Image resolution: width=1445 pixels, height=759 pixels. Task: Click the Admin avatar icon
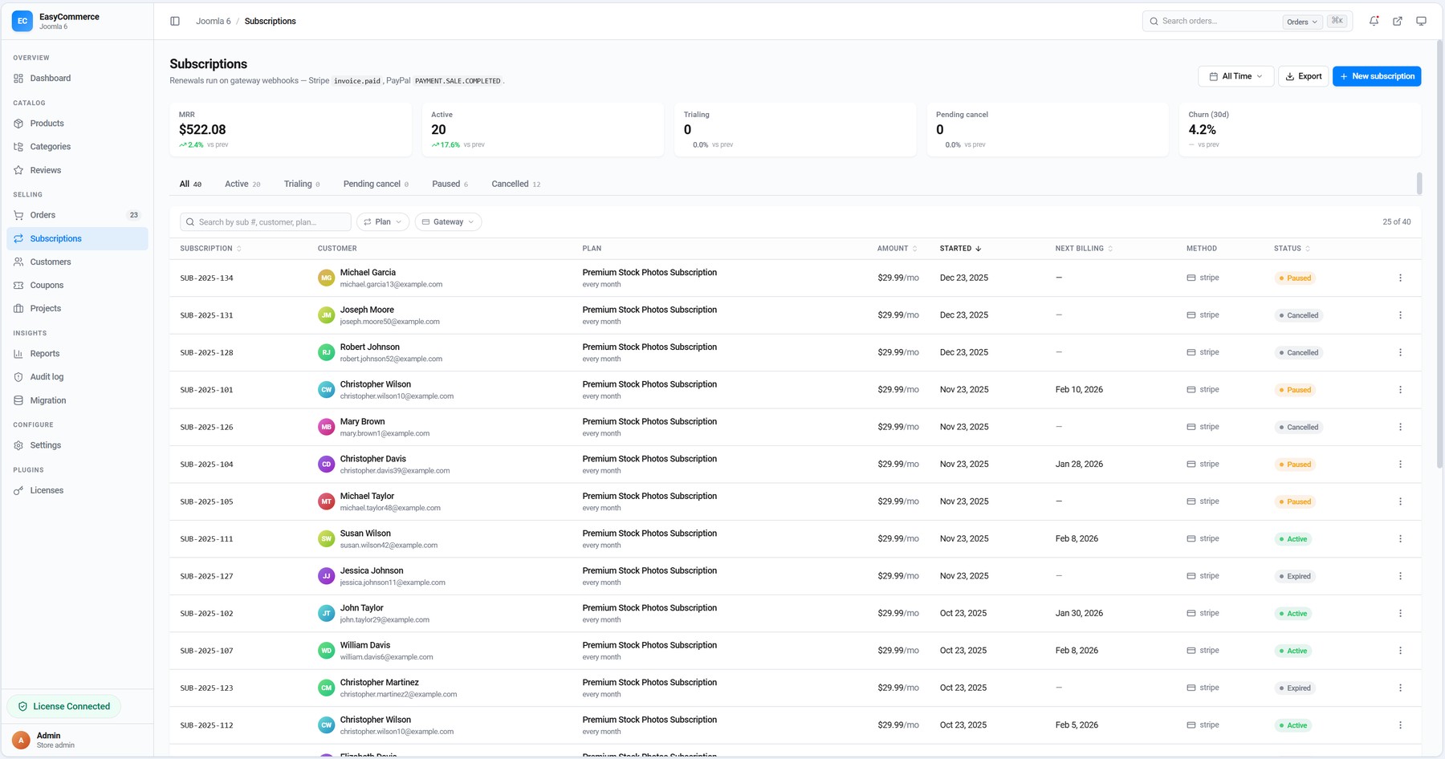tap(21, 740)
